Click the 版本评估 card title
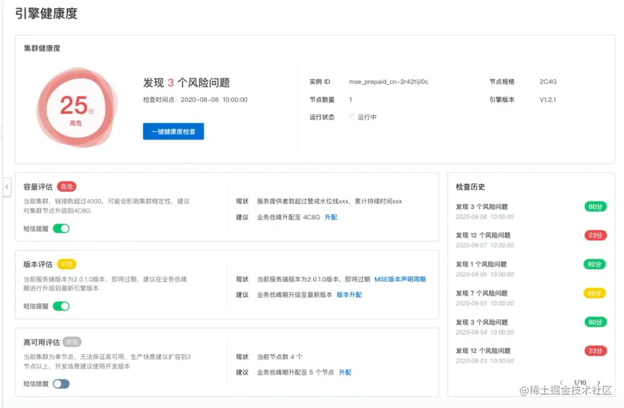The image size is (624, 408). tap(38, 264)
